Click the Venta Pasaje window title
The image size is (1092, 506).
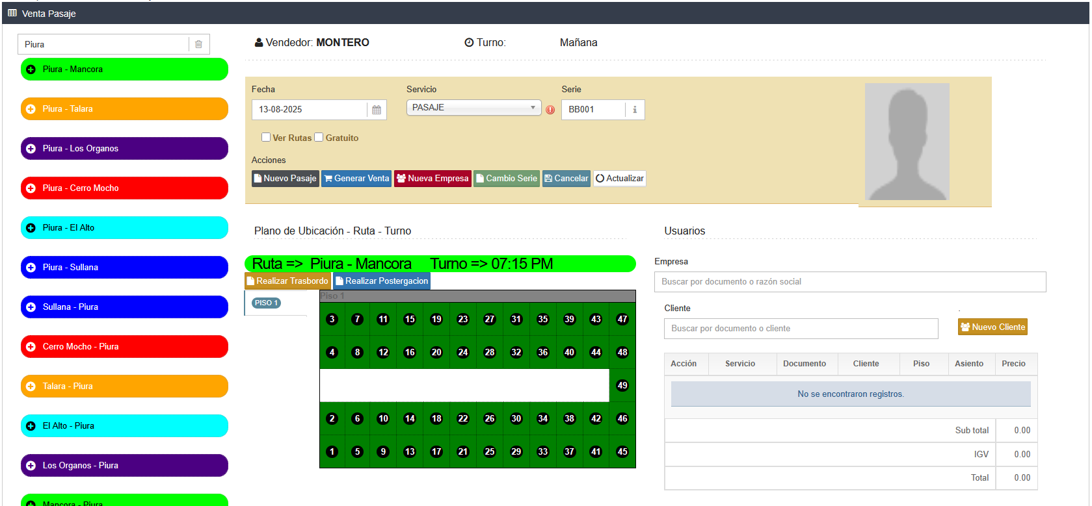(x=49, y=14)
